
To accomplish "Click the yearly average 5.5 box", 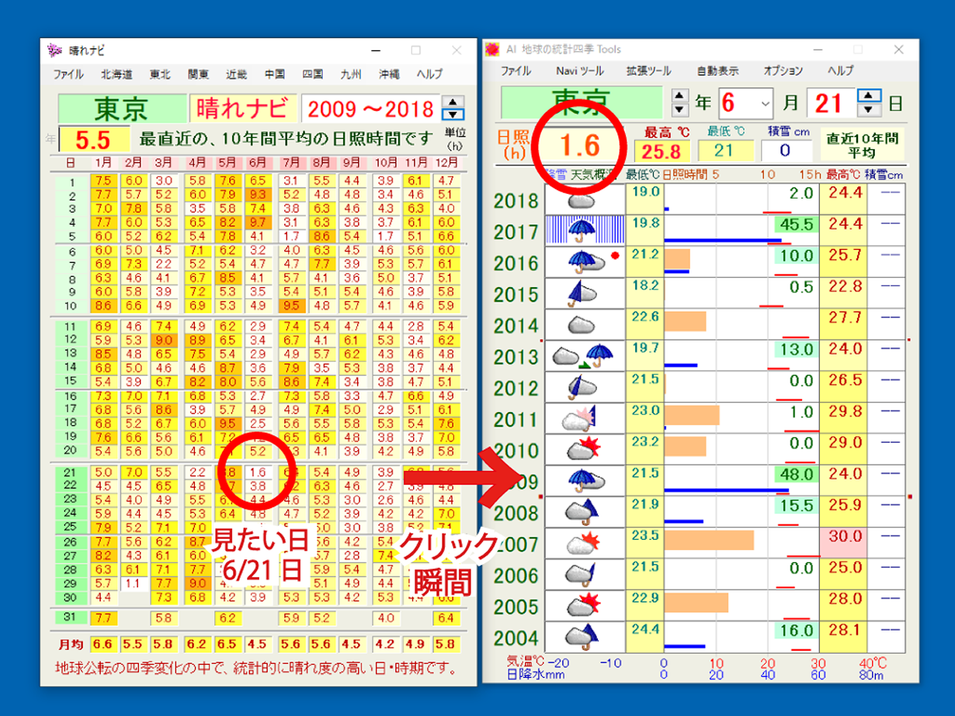I will [x=93, y=140].
